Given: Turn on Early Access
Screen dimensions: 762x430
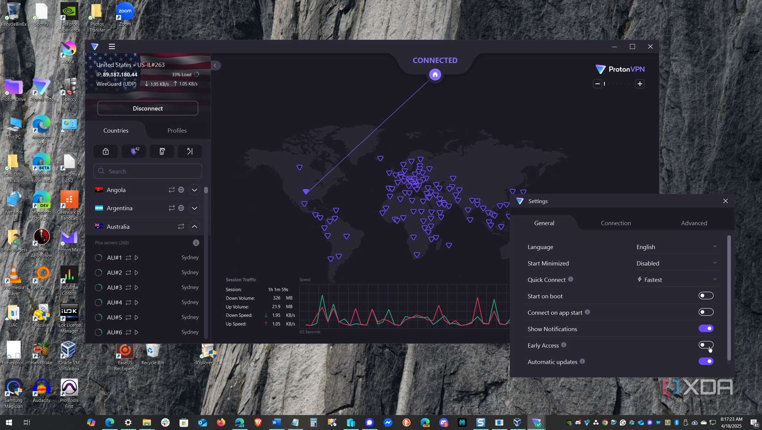Looking at the screenshot, I should pyautogui.click(x=706, y=345).
